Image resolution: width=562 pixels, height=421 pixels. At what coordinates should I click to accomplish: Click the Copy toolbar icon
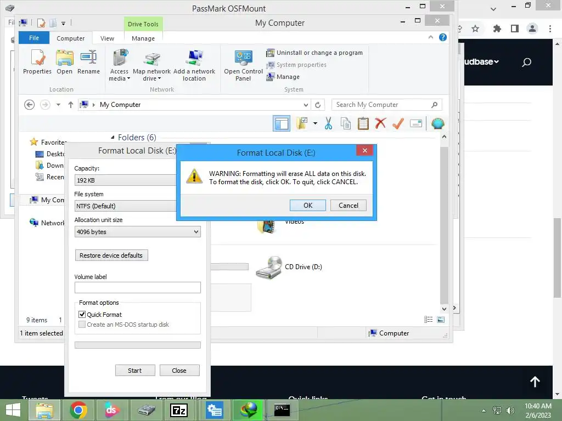point(346,123)
